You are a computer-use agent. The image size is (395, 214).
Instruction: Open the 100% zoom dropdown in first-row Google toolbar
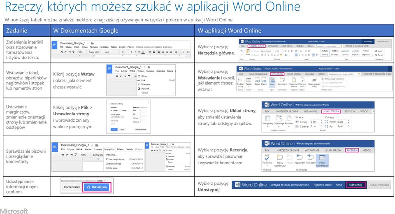click(81, 52)
